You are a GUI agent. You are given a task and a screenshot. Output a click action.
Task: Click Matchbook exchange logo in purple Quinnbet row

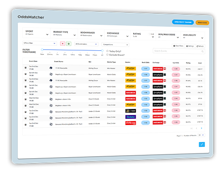click(x=159, y=116)
